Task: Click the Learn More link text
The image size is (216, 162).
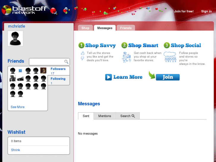Action: pos(128,77)
